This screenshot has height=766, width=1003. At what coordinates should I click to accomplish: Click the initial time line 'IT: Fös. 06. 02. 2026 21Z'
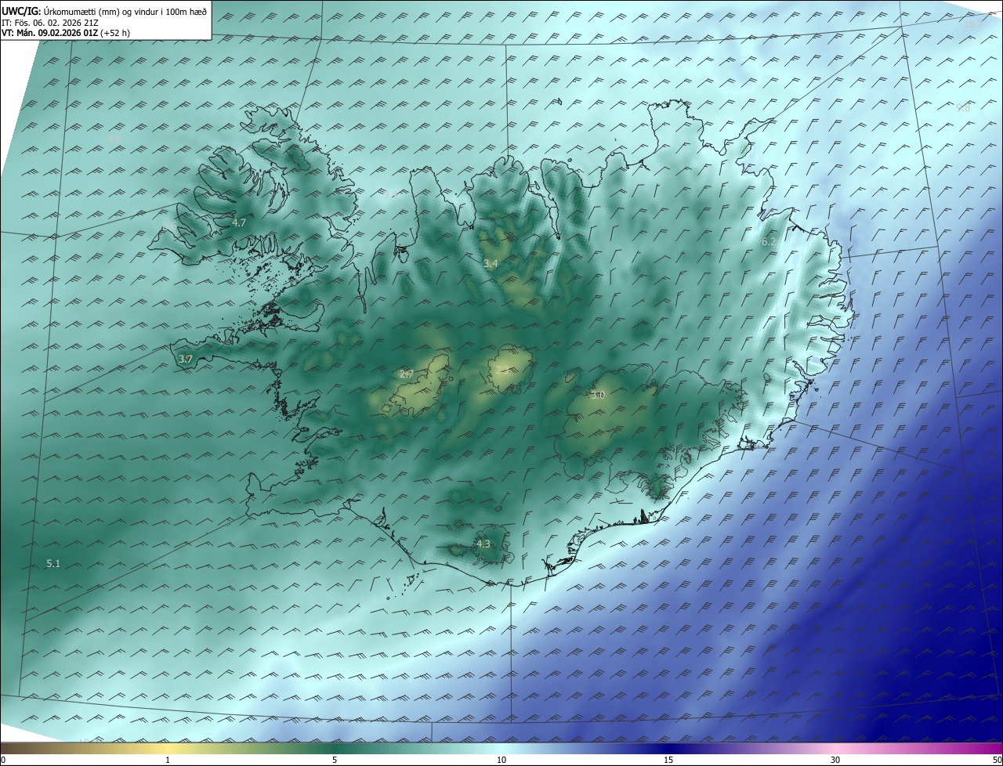tap(49, 23)
